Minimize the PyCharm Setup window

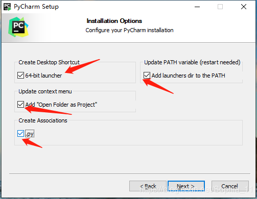(197, 7)
